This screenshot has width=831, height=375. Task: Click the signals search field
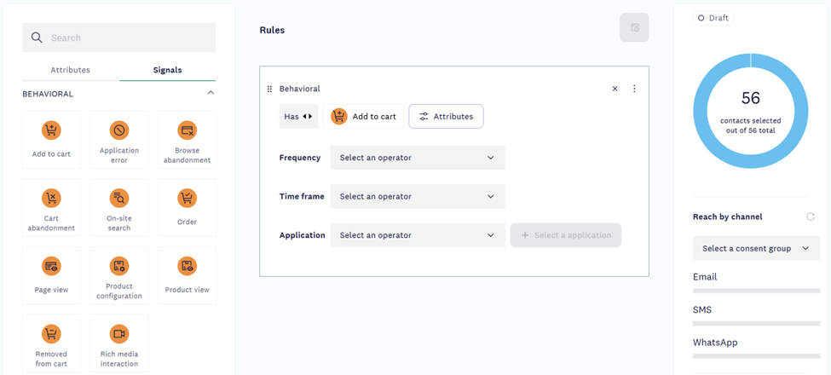tap(128, 37)
